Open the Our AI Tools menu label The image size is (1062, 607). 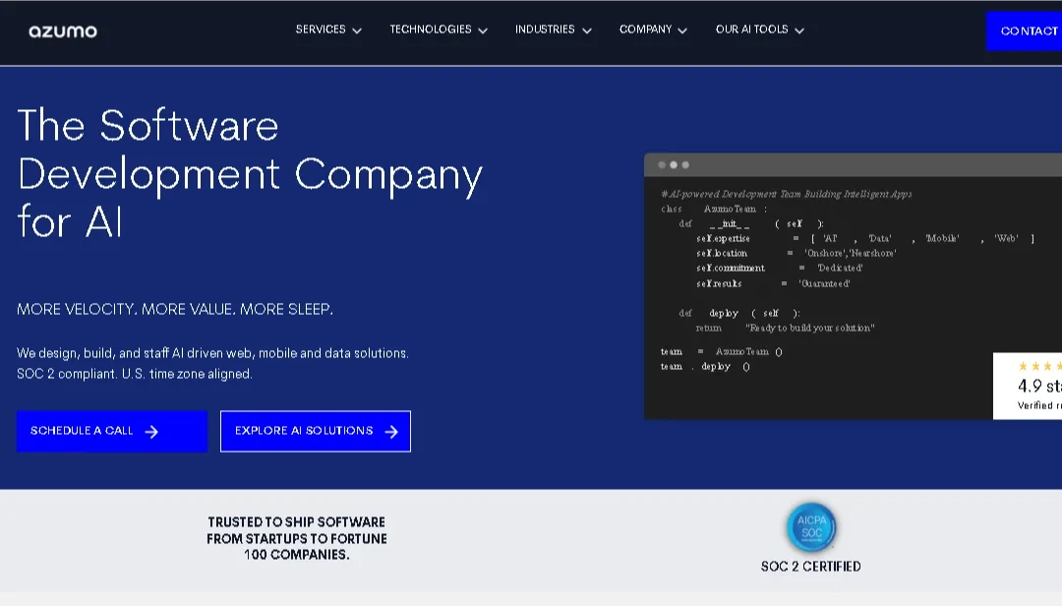pos(751,30)
